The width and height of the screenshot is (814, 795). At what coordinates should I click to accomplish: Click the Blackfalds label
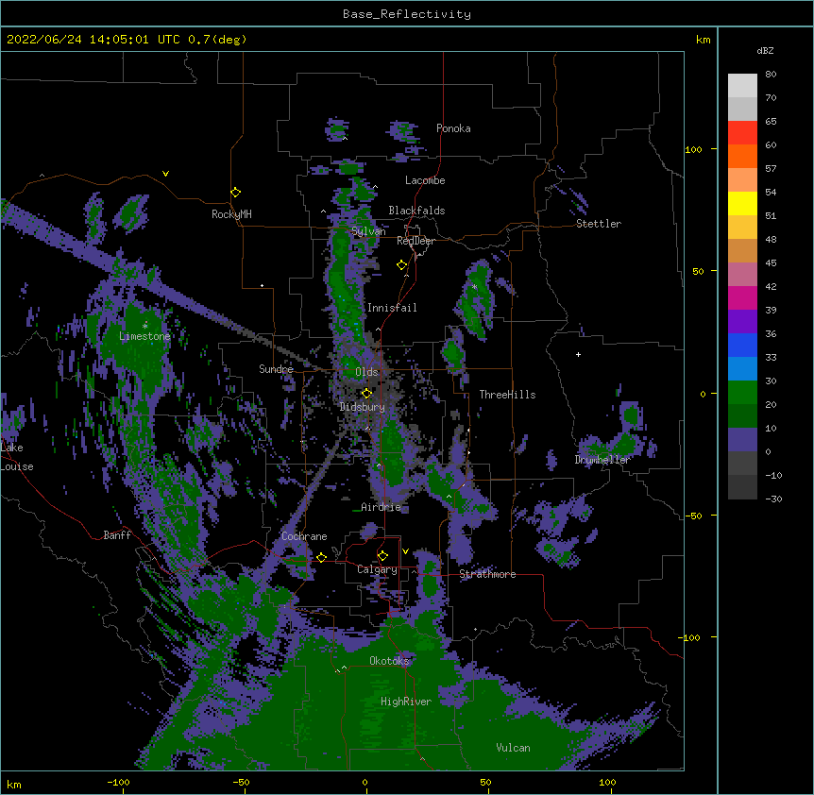[x=416, y=211]
